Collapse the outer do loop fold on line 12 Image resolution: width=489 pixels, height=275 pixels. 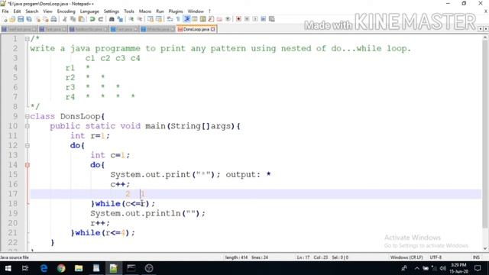[x=28, y=146]
